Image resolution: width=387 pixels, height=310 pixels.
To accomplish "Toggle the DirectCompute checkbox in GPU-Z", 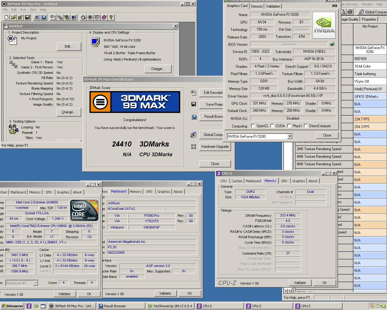I will click(306, 126).
